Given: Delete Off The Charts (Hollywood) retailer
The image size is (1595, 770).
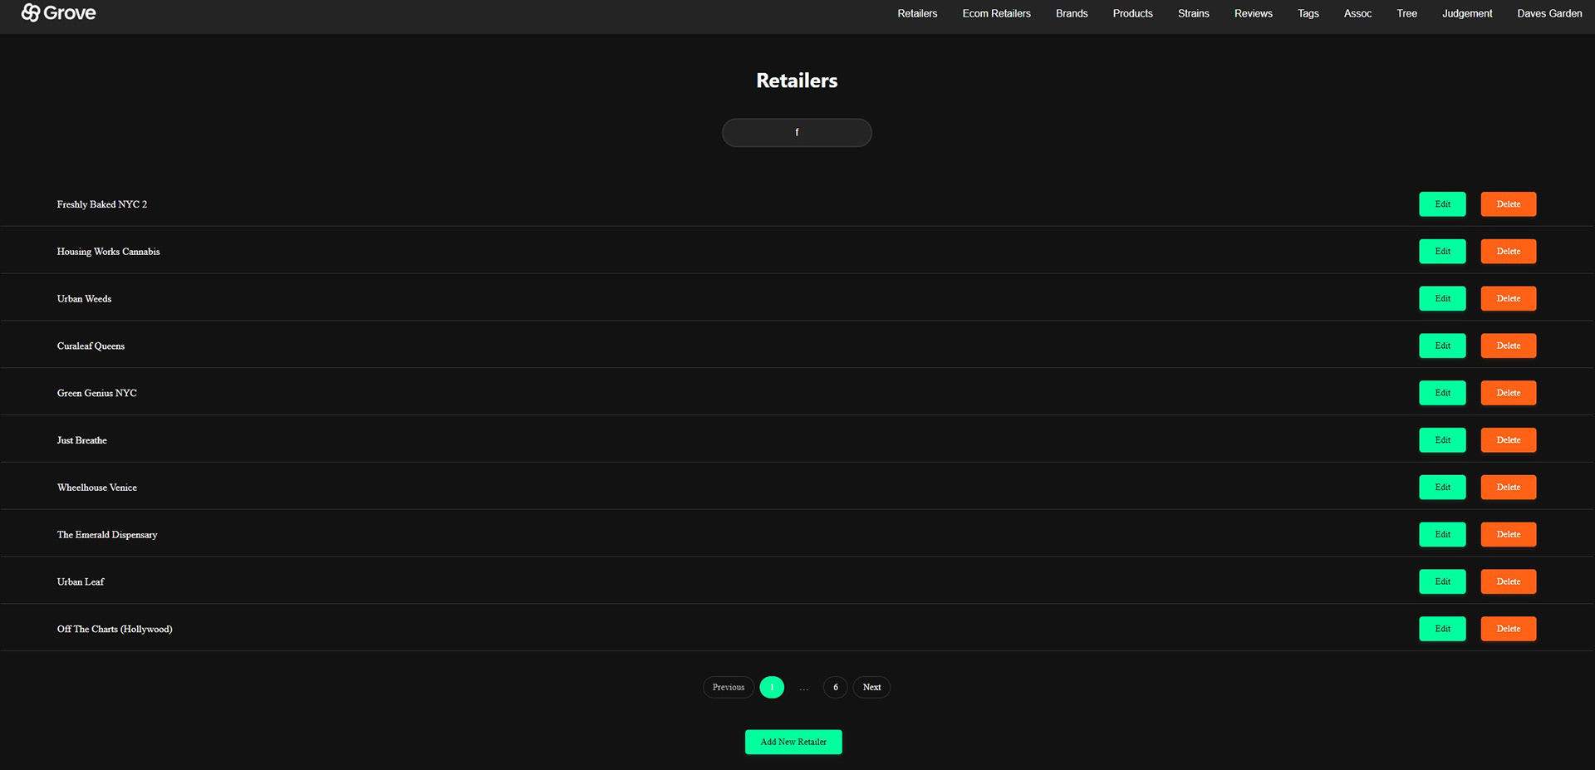Looking at the screenshot, I should (x=1508, y=629).
